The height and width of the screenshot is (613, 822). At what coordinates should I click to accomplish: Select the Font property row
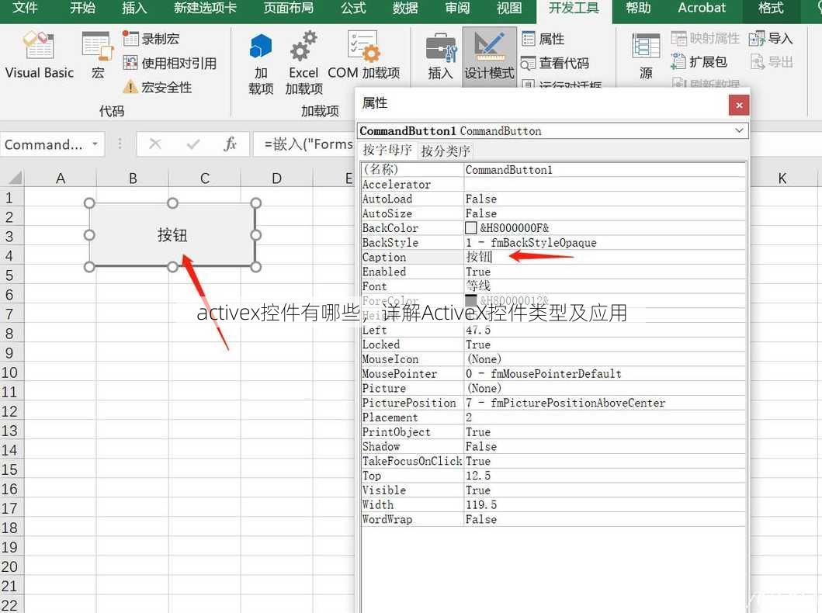pyautogui.click(x=553, y=286)
